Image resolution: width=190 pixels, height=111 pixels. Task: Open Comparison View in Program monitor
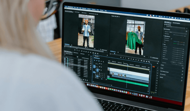149,62
